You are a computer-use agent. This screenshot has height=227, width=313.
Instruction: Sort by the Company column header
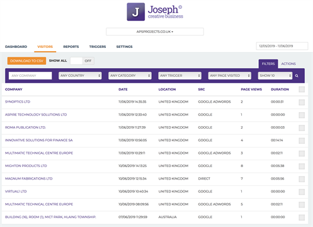pyautogui.click(x=14, y=90)
